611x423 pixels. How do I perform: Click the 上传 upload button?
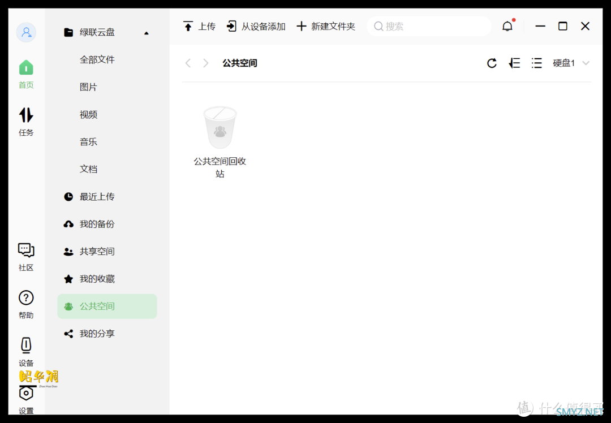click(x=199, y=27)
